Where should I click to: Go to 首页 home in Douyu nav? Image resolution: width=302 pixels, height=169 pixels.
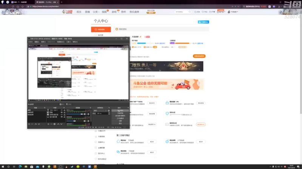[79, 12]
